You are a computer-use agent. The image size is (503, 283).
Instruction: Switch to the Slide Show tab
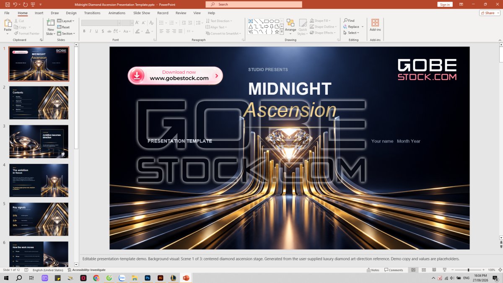142,13
